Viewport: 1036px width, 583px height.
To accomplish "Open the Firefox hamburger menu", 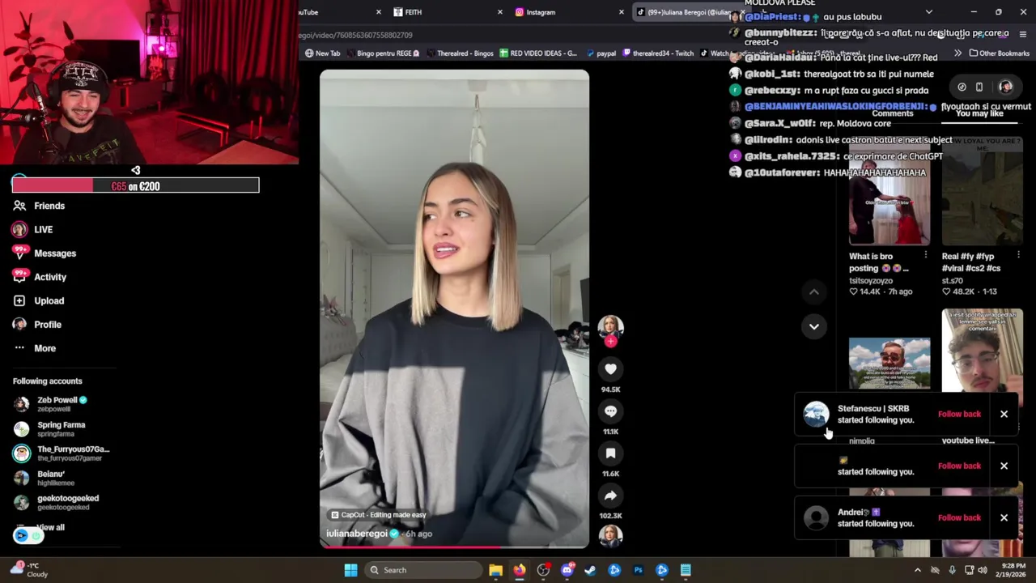I will (x=1022, y=34).
